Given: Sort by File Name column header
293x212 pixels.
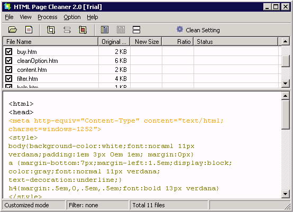Looking at the screenshot, I should [x=51, y=41].
